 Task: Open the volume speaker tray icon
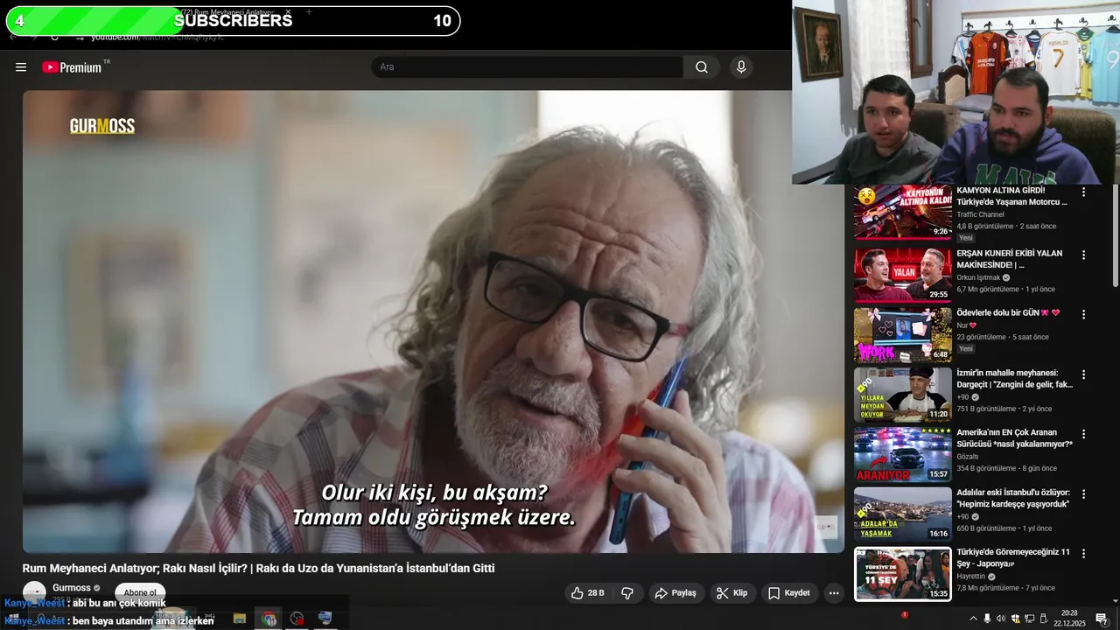[x=1001, y=619]
